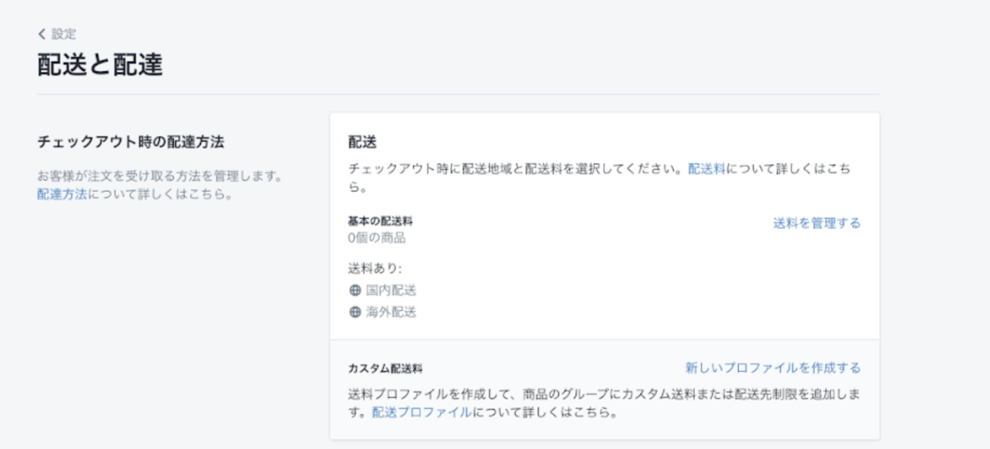Select the 海外配送 zone text

(x=391, y=312)
